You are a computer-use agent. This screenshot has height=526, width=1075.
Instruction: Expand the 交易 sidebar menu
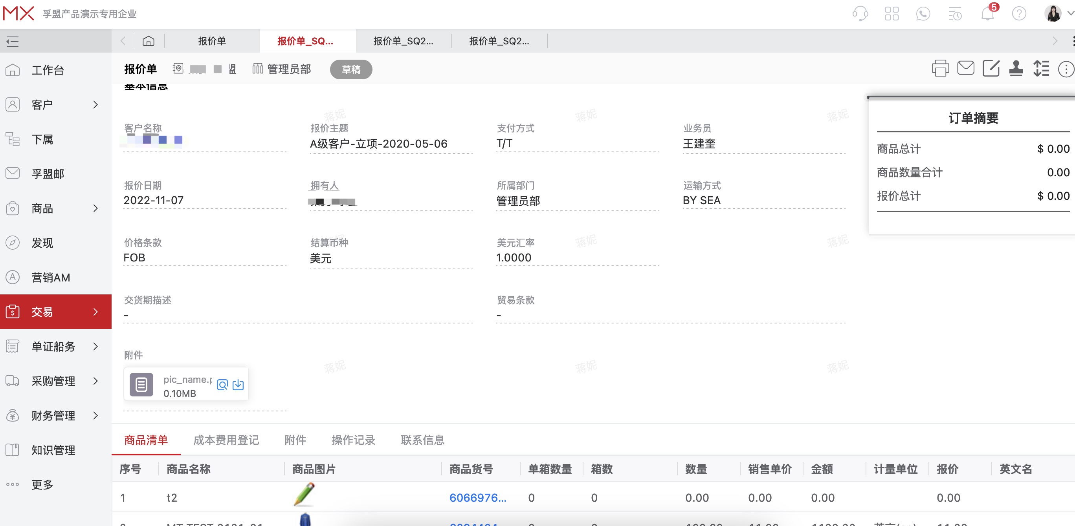pos(55,312)
